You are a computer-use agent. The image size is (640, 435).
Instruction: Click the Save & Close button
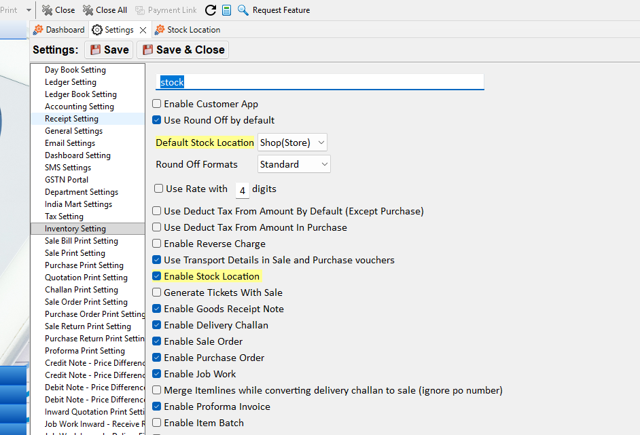[183, 50]
